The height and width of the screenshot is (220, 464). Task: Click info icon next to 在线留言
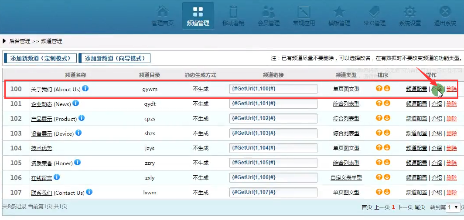[x=57, y=177]
